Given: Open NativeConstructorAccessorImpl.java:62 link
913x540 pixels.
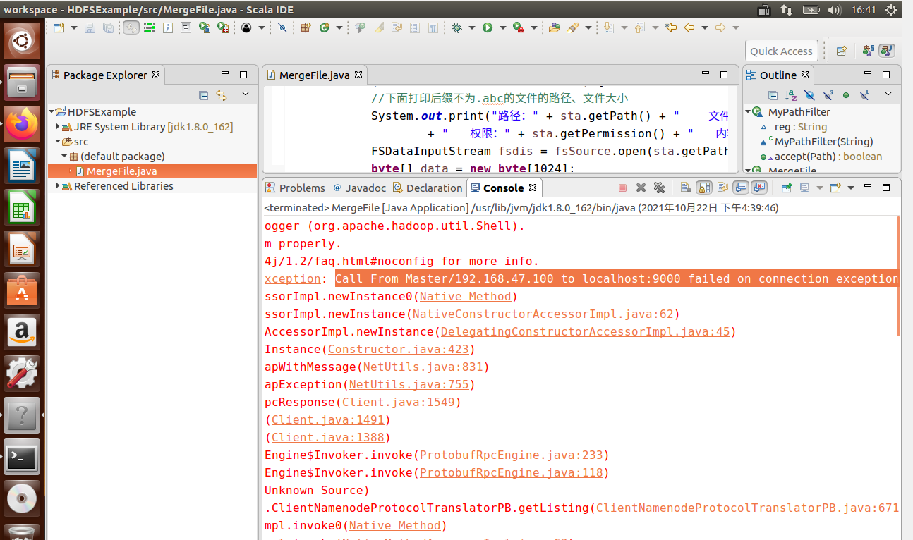Looking at the screenshot, I should (543, 314).
